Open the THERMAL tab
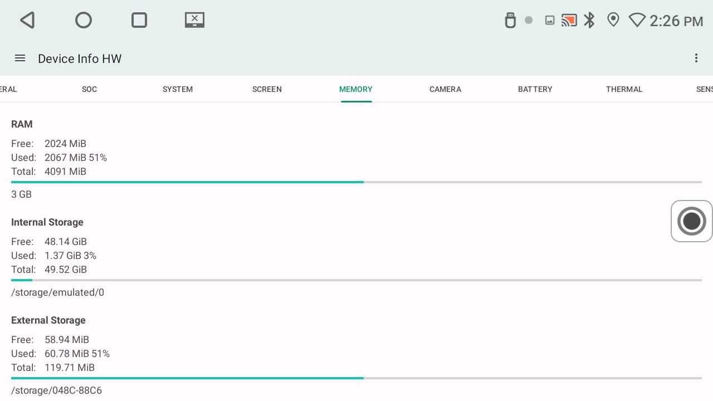 coord(624,89)
